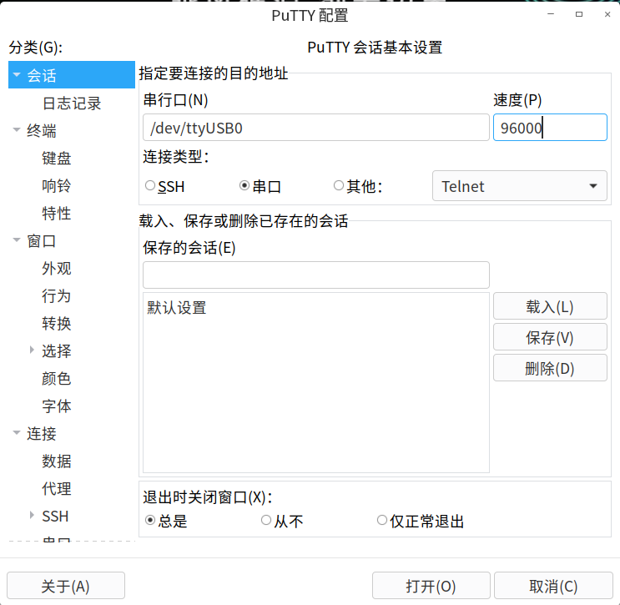Open the 连接 settings page

pyautogui.click(x=42, y=434)
